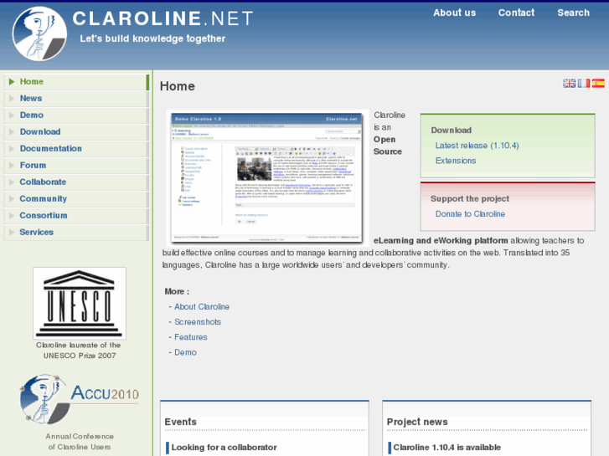This screenshot has width=609, height=456.
Task: Switch the site to the French flag
Action: click(583, 83)
